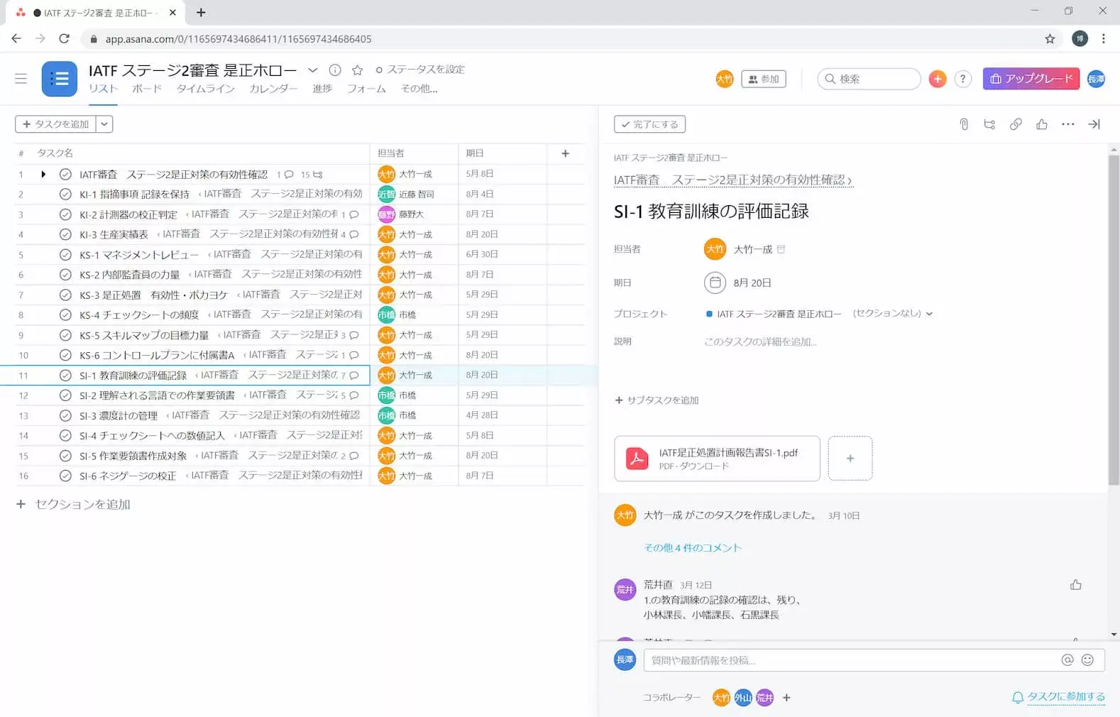
Task: Open parent task IATF審査 link in pane
Action: pyautogui.click(x=732, y=180)
